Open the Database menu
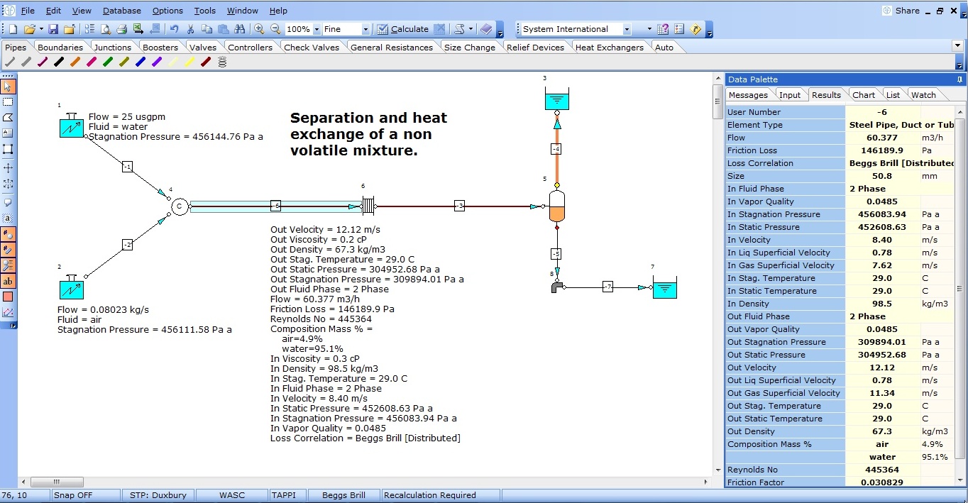968x503 pixels. pyautogui.click(x=121, y=11)
